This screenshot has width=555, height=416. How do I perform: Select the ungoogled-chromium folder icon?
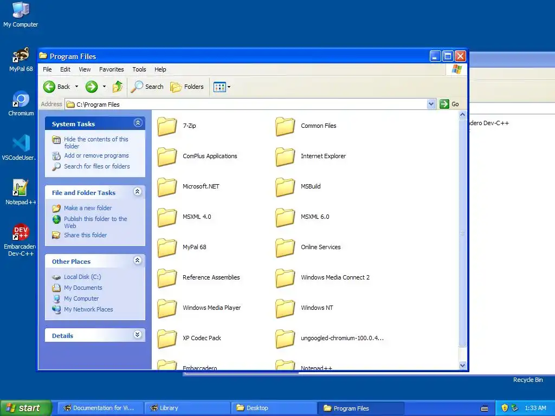(285, 339)
